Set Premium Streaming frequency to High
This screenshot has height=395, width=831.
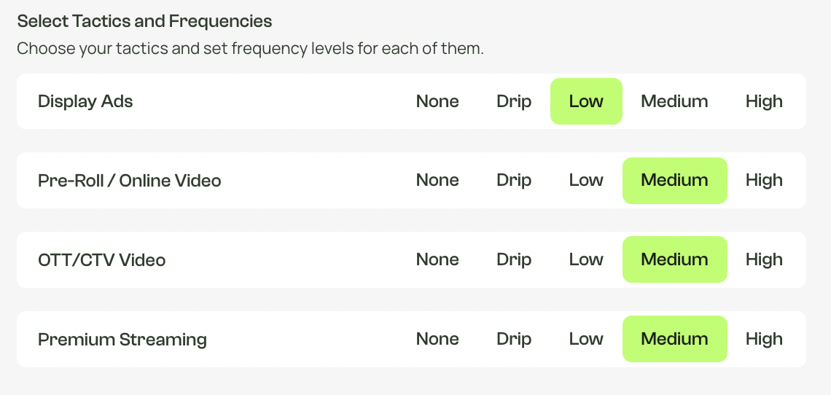(764, 340)
